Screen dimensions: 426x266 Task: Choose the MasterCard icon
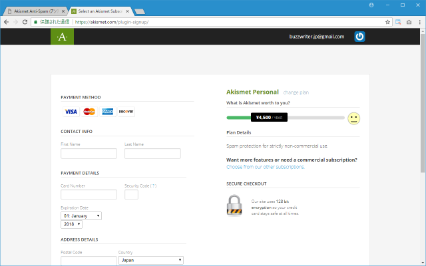[x=89, y=112]
